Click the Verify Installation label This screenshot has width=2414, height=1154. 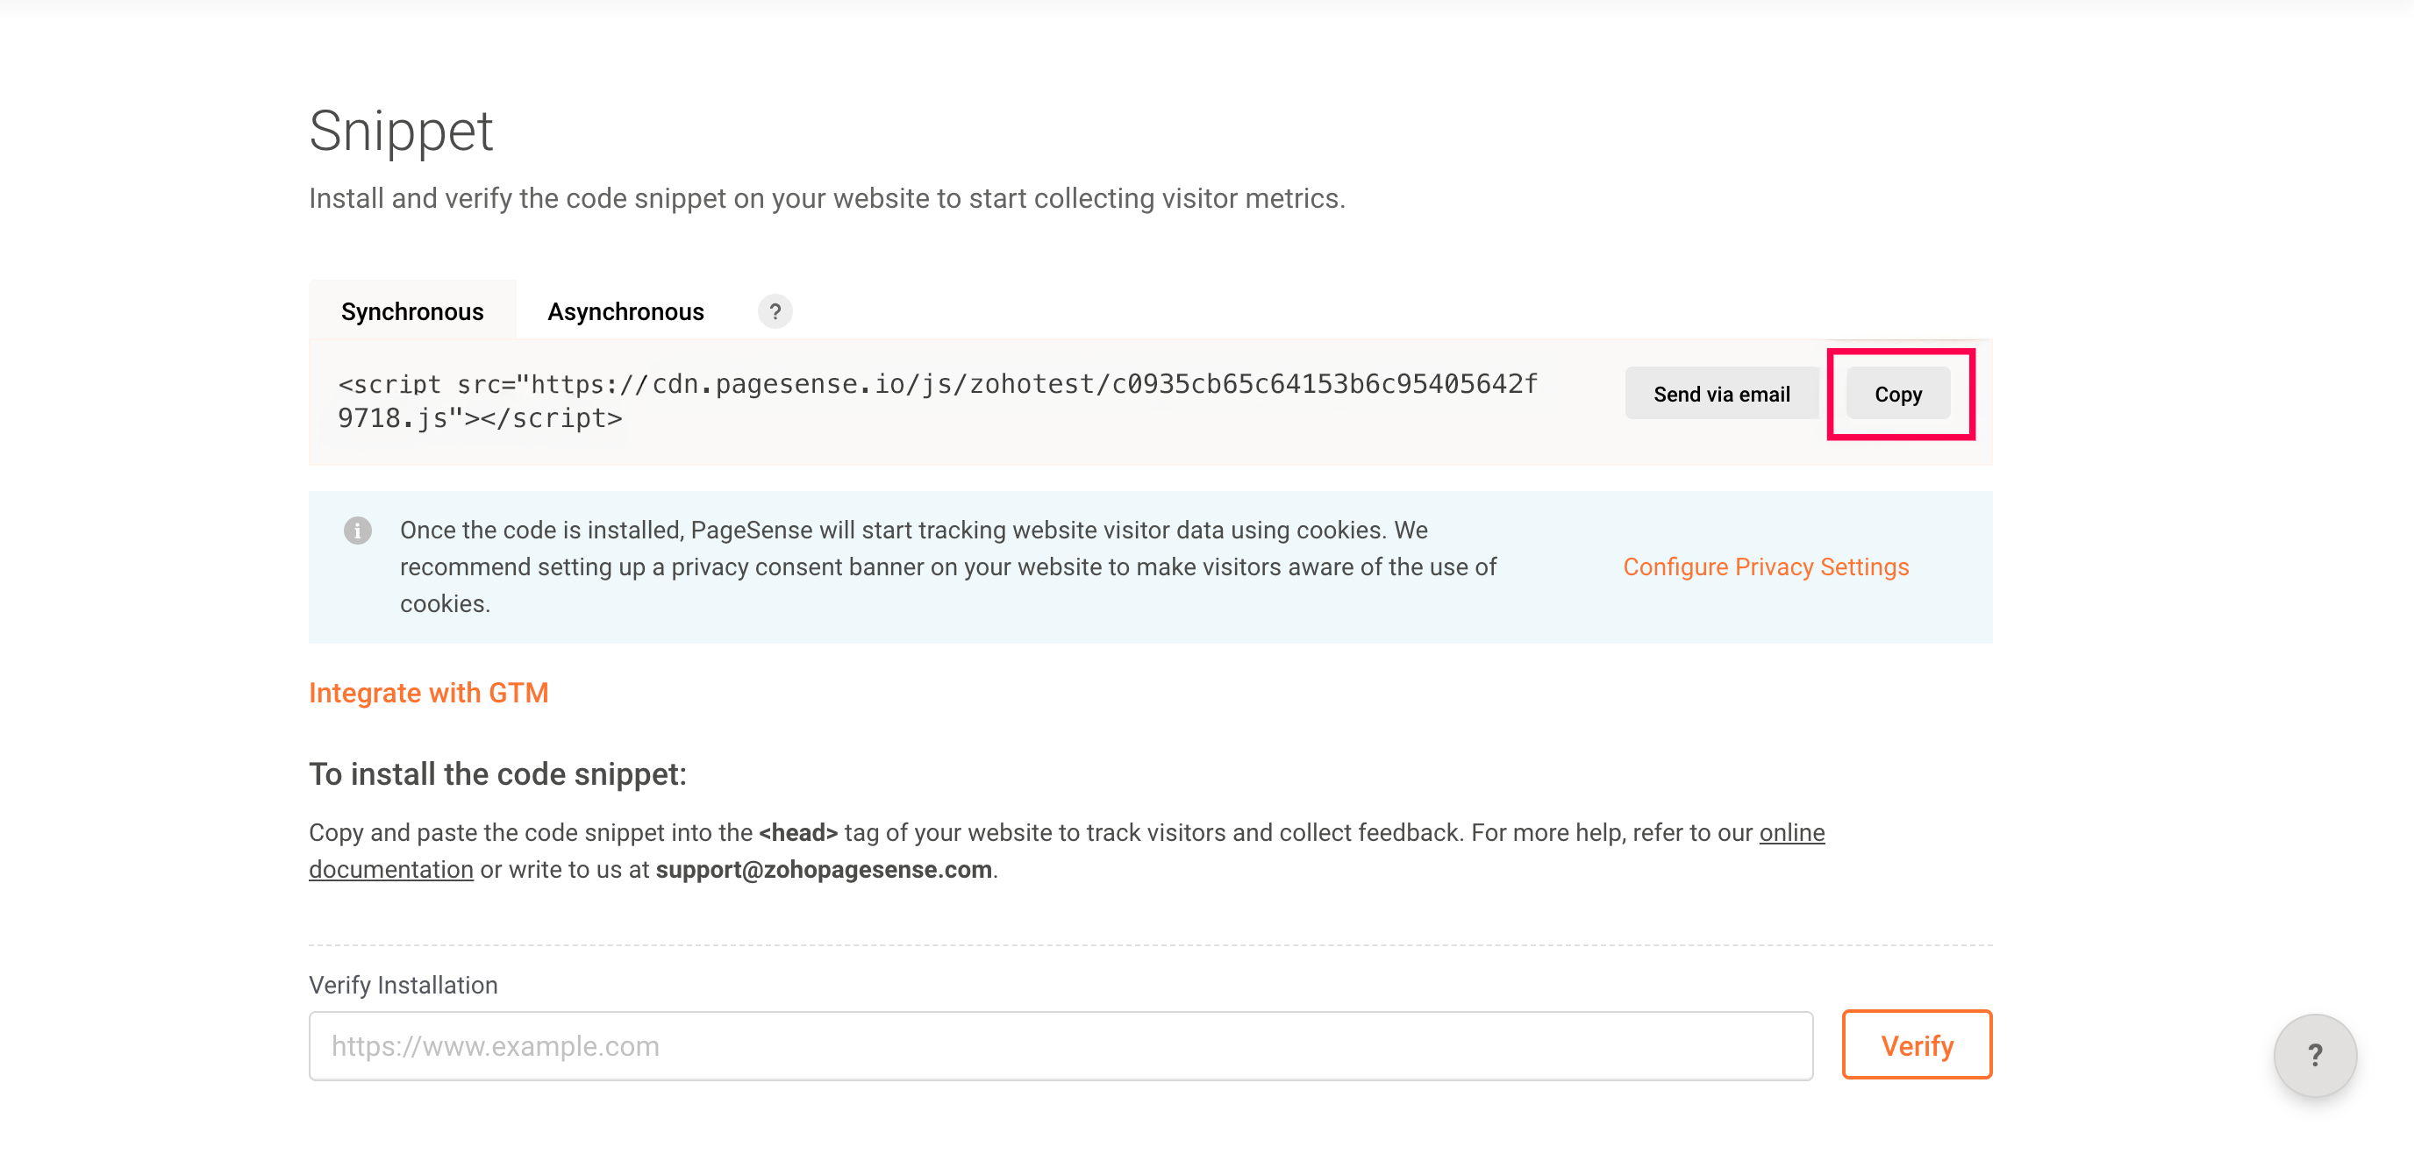(x=403, y=986)
